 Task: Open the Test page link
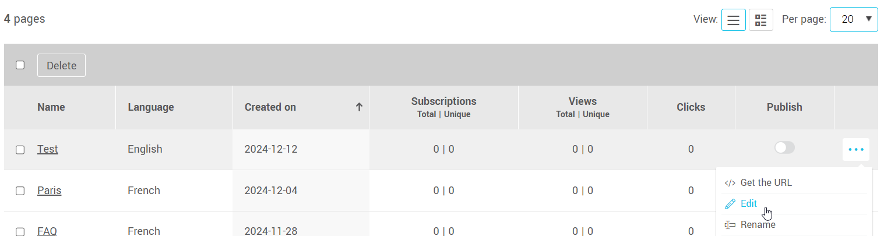pos(48,149)
